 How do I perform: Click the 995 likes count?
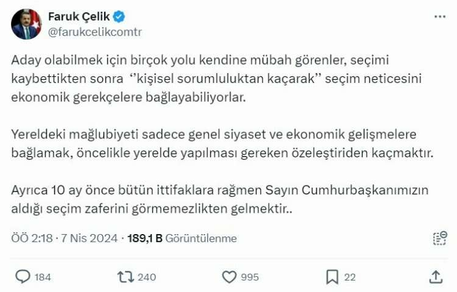click(250, 277)
